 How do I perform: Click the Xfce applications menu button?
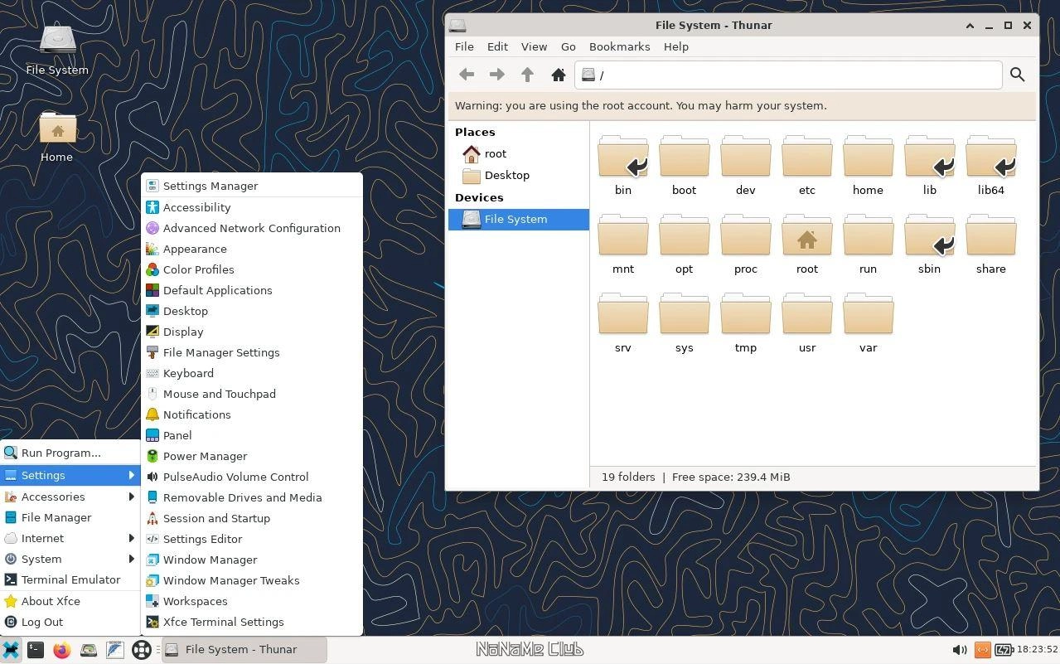(x=11, y=650)
